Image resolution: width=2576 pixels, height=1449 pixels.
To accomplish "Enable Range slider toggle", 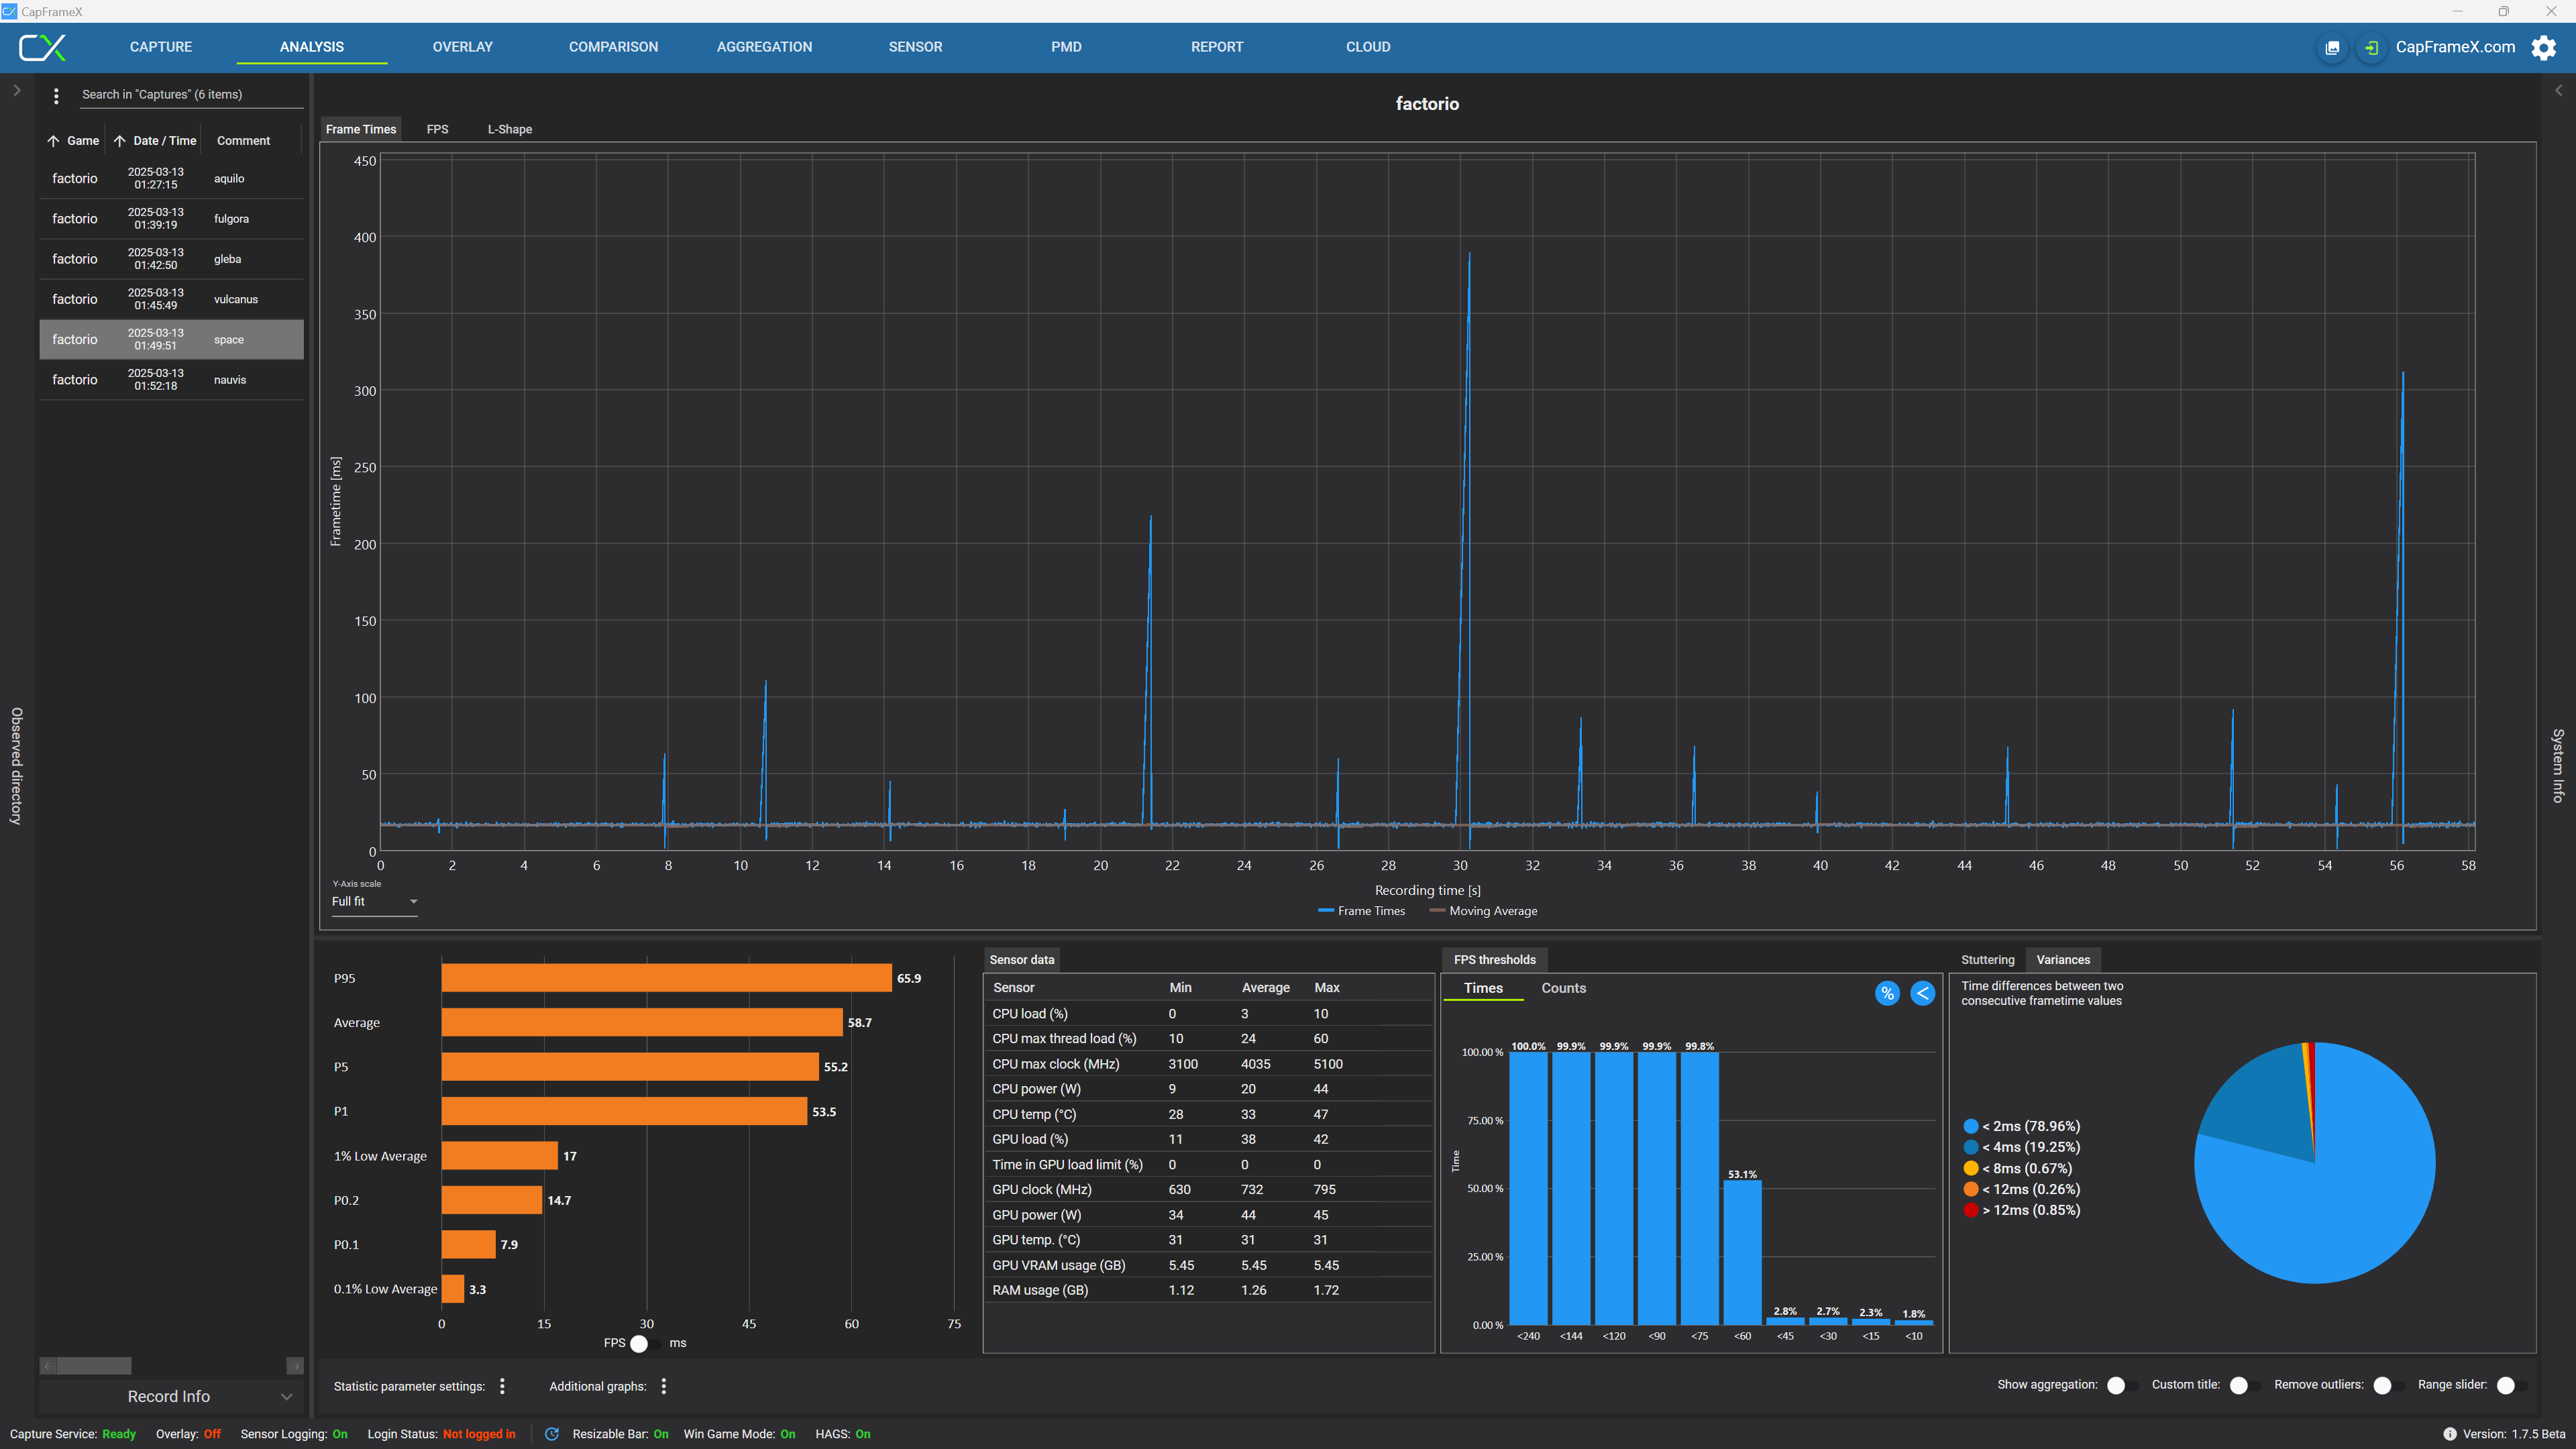I will coord(2511,1385).
